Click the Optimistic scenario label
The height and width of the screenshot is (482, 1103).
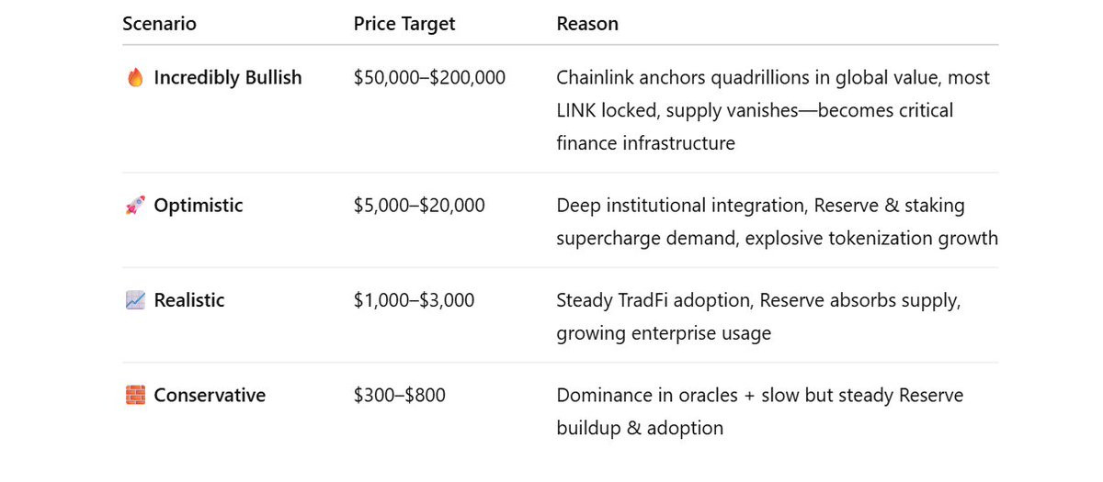click(x=199, y=206)
